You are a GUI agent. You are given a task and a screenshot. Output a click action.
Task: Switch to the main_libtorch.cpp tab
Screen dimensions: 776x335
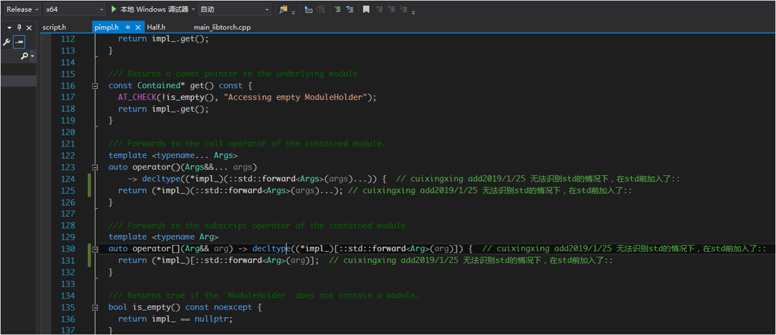tap(222, 27)
